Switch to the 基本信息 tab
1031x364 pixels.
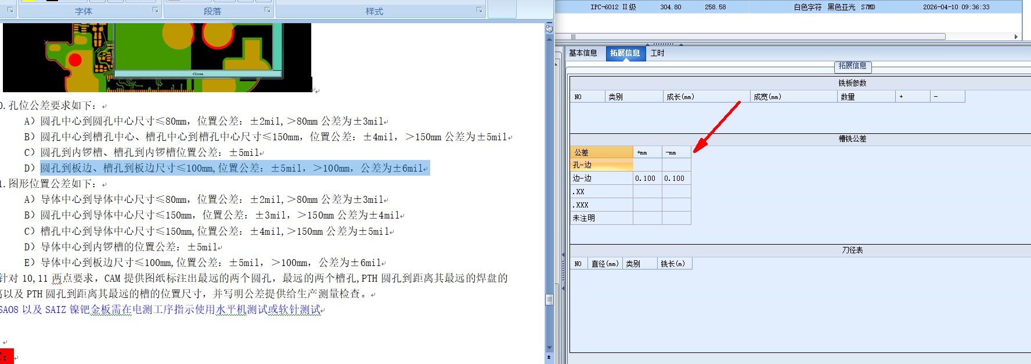tap(583, 53)
